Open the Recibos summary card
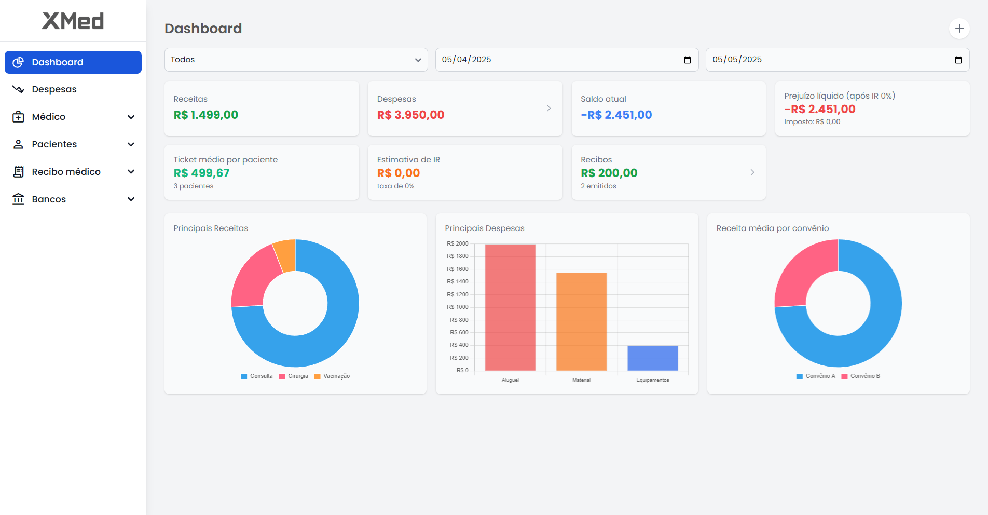 (x=668, y=172)
